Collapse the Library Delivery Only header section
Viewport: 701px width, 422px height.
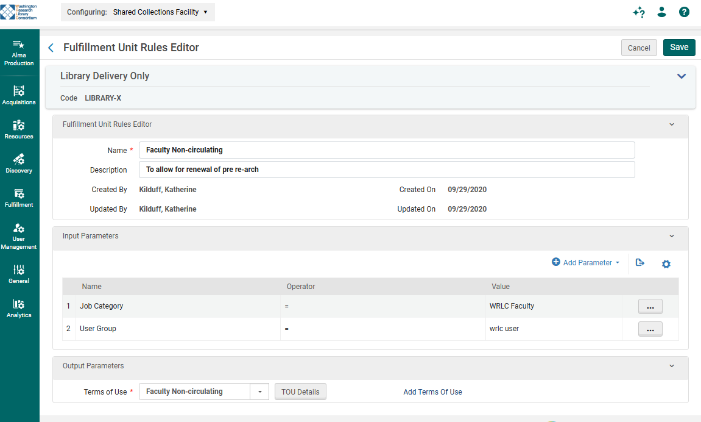pyautogui.click(x=682, y=76)
